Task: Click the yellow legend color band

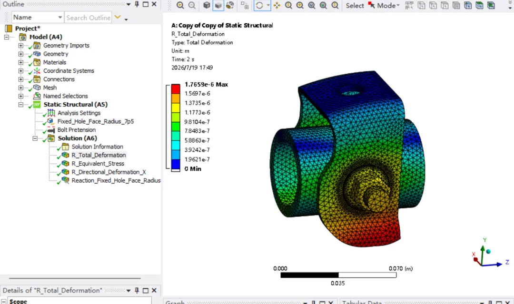Action: (x=176, y=108)
